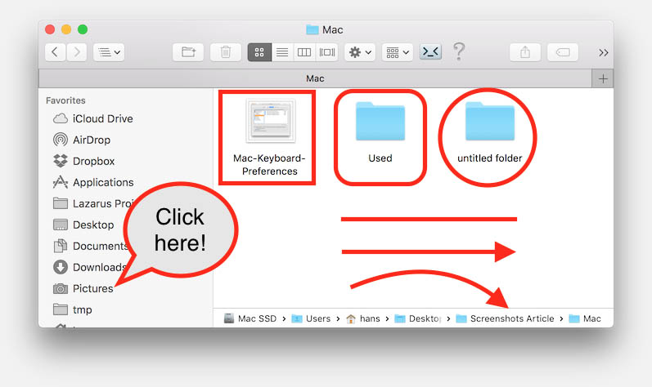Go forward with the right chevron button

pyautogui.click(x=77, y=52)
